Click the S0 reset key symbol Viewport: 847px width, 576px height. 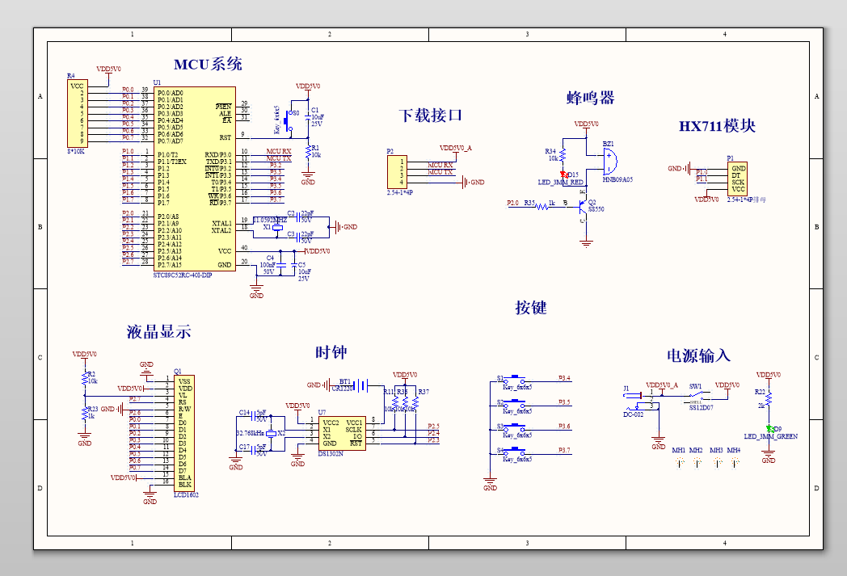(289, 121)
